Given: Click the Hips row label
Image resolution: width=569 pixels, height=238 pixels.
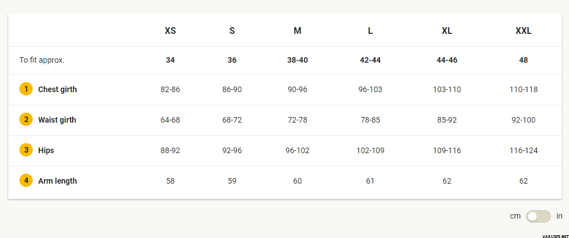Looking at the screenshot, I should [46, 150].
